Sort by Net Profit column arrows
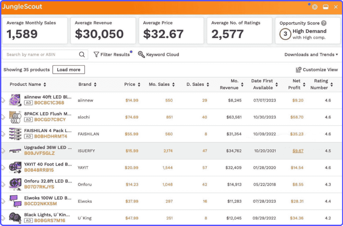Viewport: 343px width, 226px height. coord(304,85)
